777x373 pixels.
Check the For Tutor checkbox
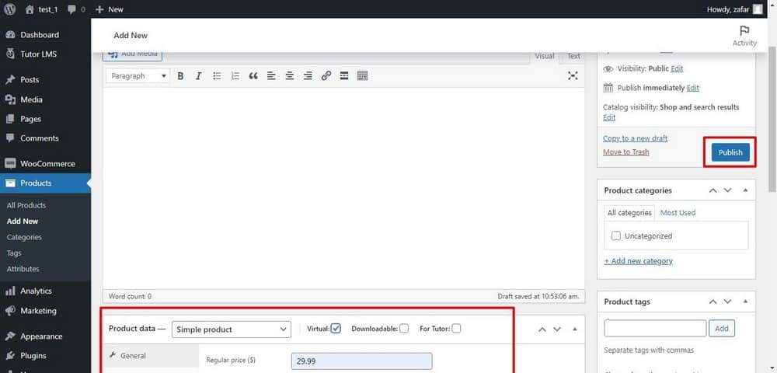click(456, 329)
